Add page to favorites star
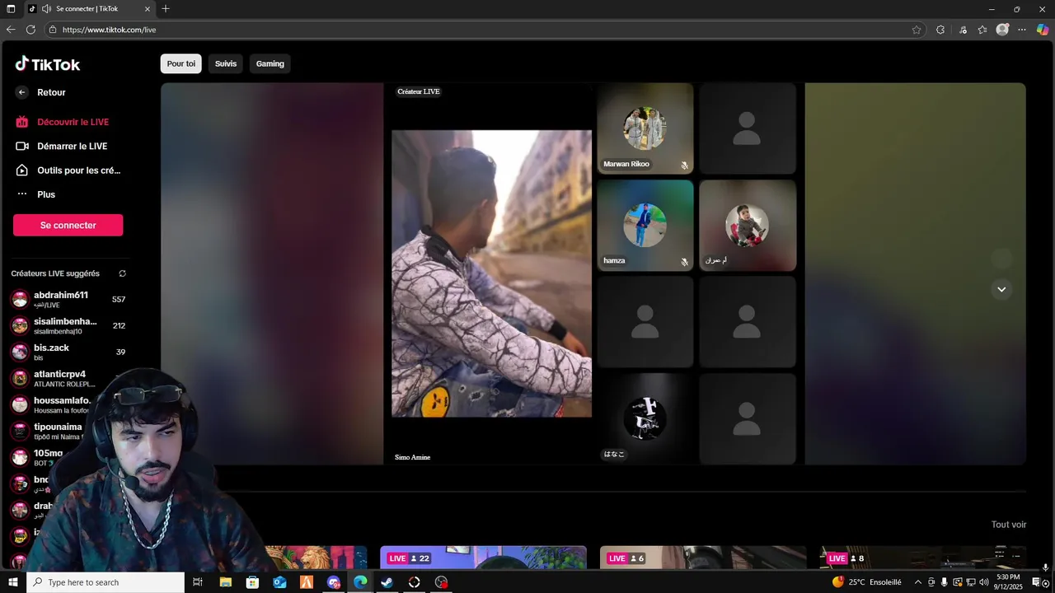 click(x=917, y=30)
